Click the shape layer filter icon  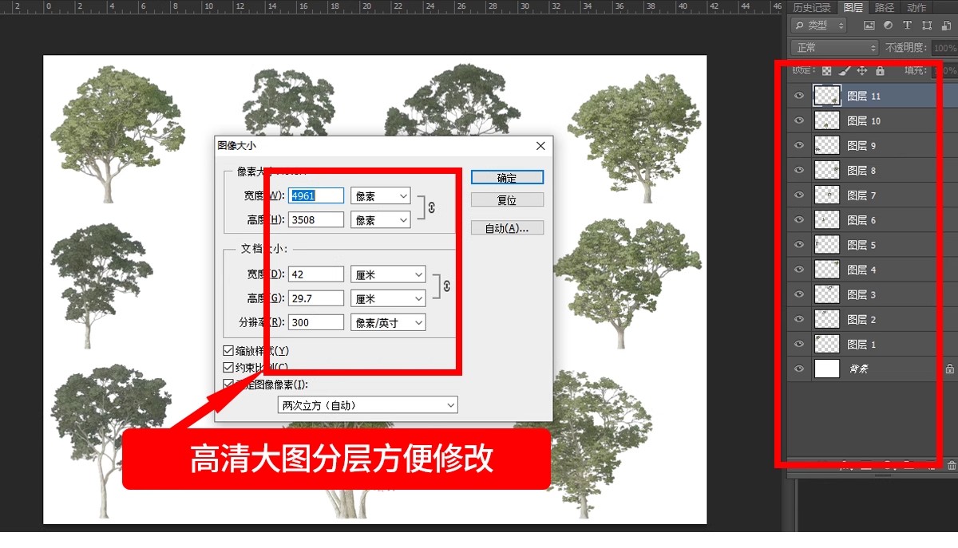(927, 25)
